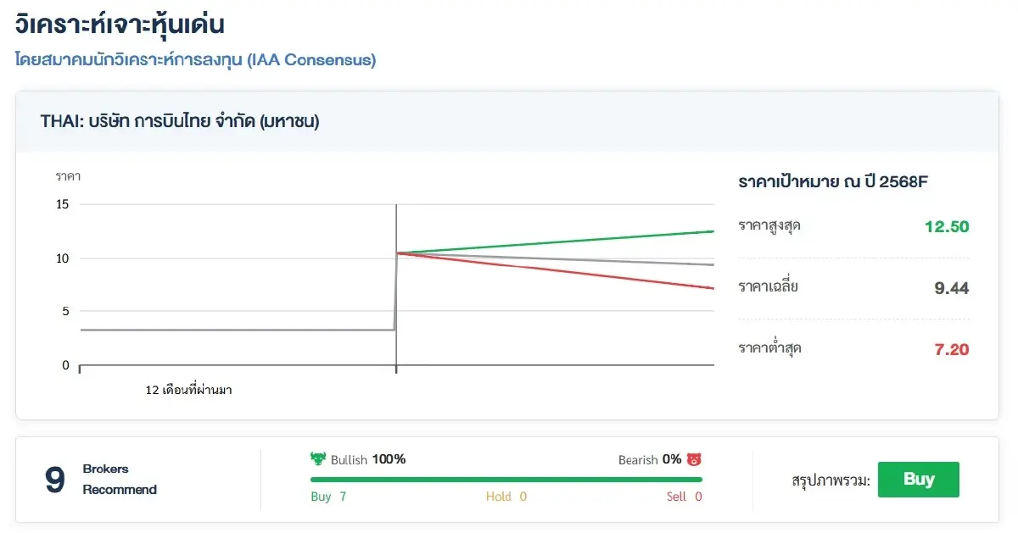
Task: Open the IAA Consensus subtitle link
Action: [x=195, y=60]
